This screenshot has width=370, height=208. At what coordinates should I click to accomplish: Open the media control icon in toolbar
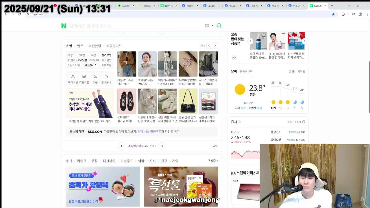353,14
